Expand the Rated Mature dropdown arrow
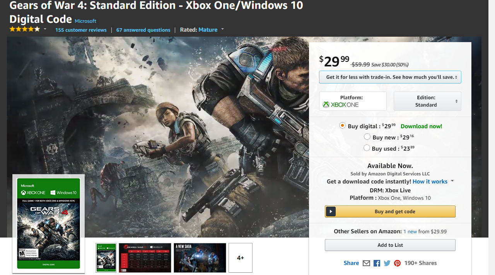The width and height of the screenshot is (495, 275). (x=222, y=29)
